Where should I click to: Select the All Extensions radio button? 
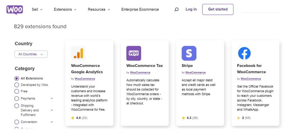17,78
